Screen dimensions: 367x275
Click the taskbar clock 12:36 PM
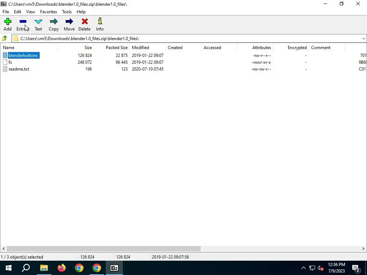[x=336, y=265]
